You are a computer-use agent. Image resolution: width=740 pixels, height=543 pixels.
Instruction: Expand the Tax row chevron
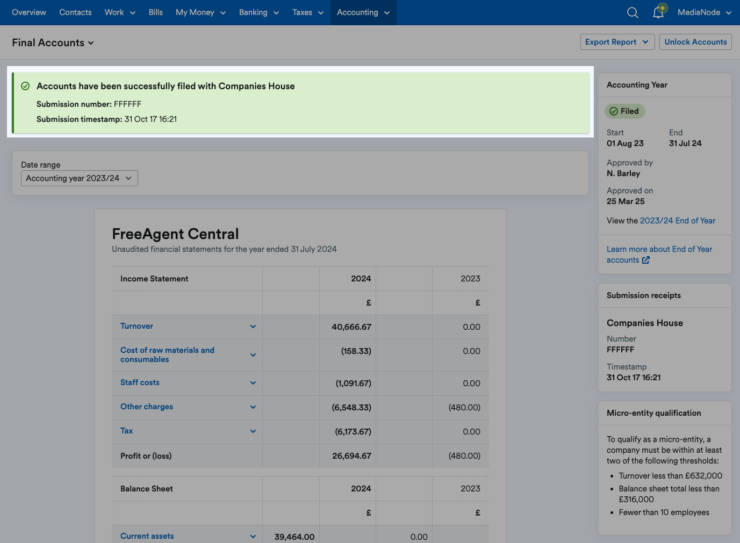(253, 431)
